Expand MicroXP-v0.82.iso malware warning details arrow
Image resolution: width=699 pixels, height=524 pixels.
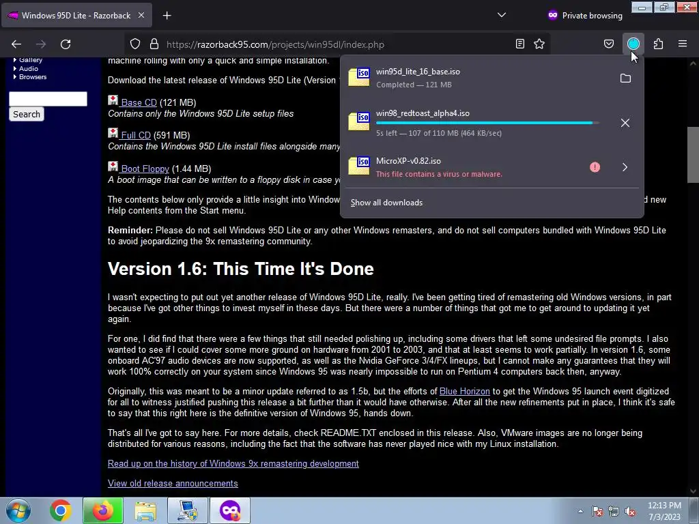[x=625, y=167]
